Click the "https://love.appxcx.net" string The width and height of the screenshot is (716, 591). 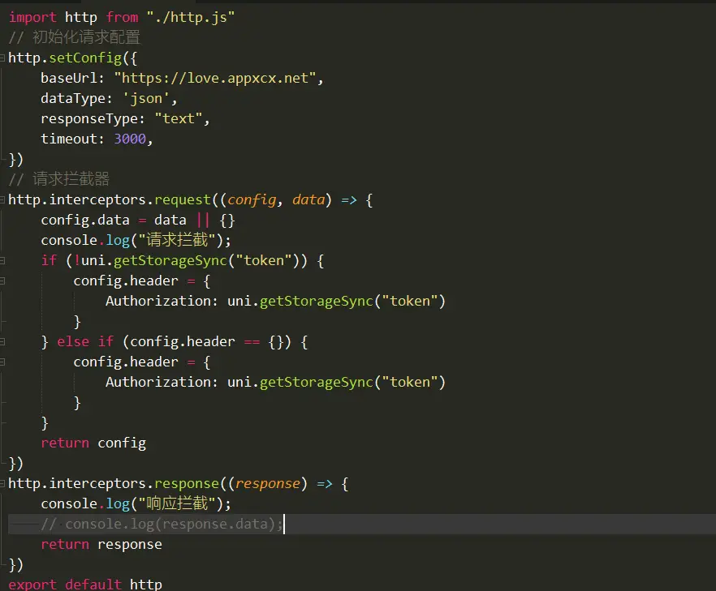216,78
